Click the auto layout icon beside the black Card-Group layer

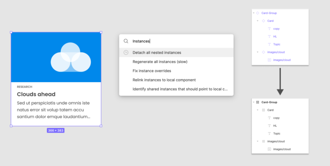tap(258, 102)
